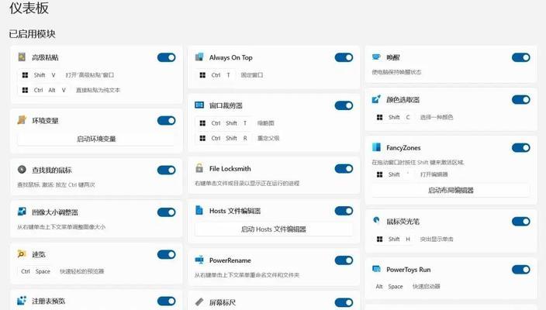
Task: Click the PowerRename module icon
Action: tap(199, 260)
